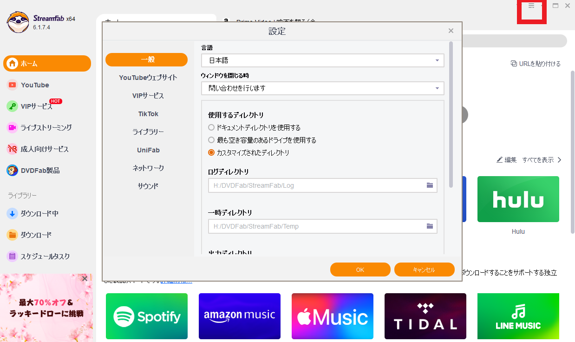Viewport: 575px width, 342px height.
Task: Open the TikTok settings tab
Action: point(148,114)
